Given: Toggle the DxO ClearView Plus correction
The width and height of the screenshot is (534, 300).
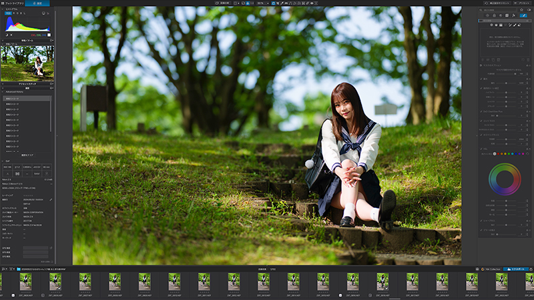Looking at the screenshot, I should tap(481, 111).
